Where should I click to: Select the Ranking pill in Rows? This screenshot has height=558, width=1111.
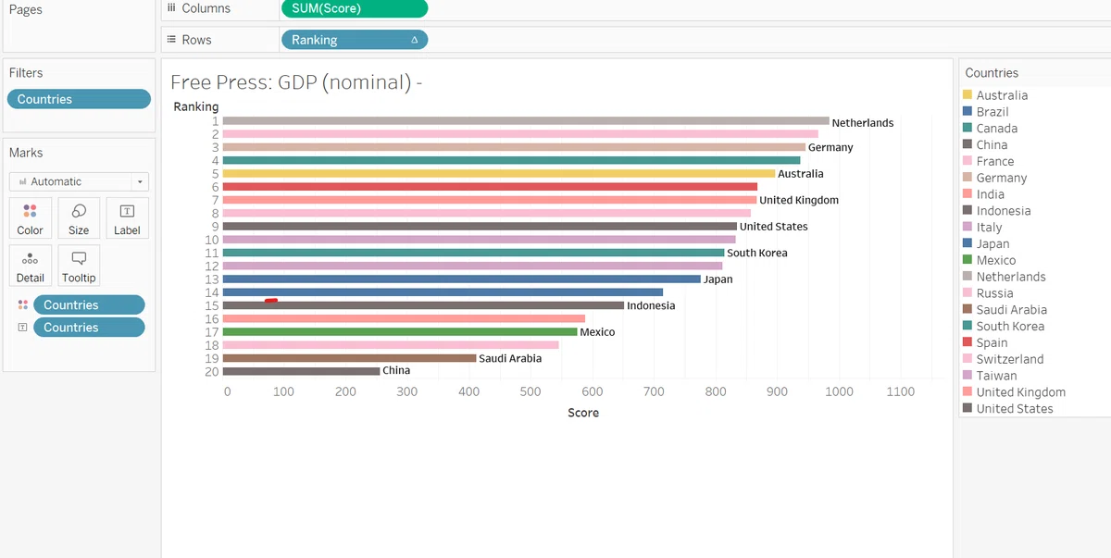point(354,40)
